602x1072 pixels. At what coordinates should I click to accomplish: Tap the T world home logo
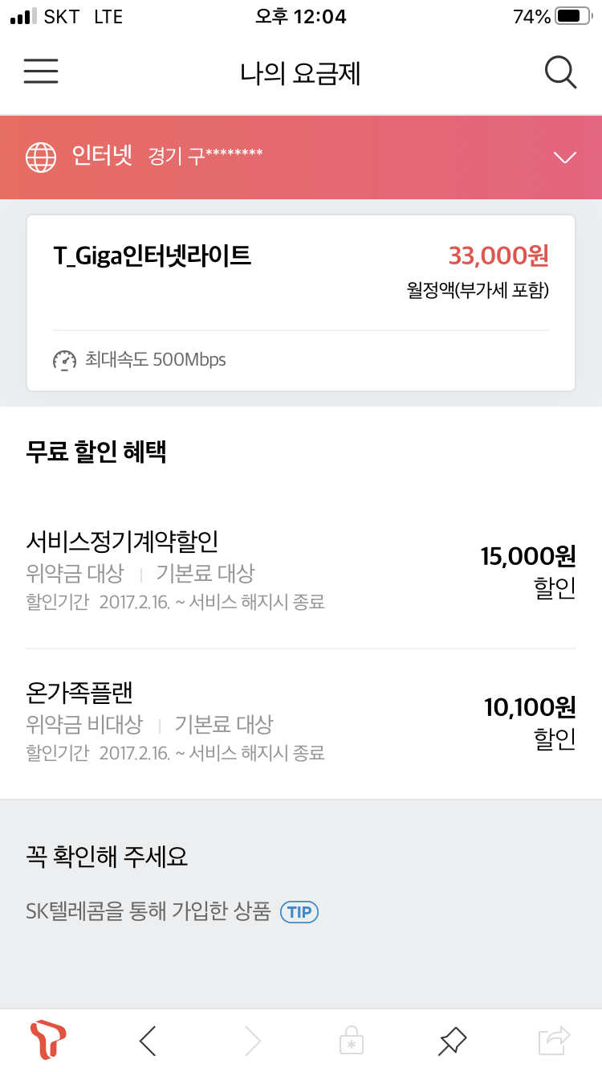[x=47, y=1041]
